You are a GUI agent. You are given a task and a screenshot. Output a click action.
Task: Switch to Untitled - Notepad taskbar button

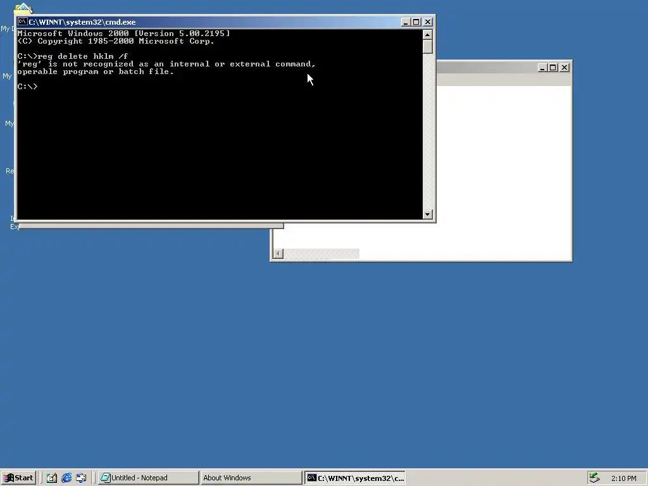pyautogui.click(x=148, y=478)
